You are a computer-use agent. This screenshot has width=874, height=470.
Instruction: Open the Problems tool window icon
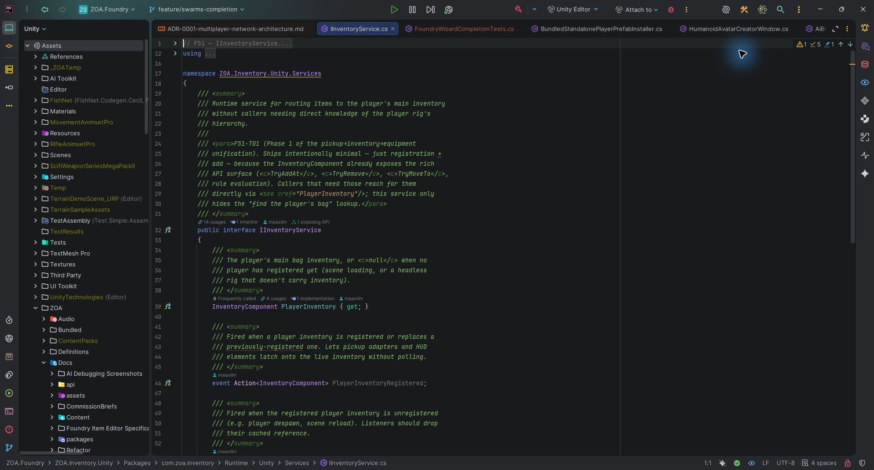pos(9,429)
